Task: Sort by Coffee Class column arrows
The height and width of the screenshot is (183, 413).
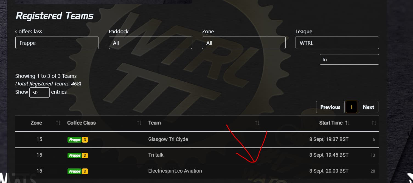Action: point(139,123)
